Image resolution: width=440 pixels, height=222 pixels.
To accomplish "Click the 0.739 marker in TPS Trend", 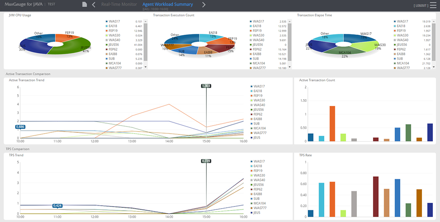I will [206, 161].
